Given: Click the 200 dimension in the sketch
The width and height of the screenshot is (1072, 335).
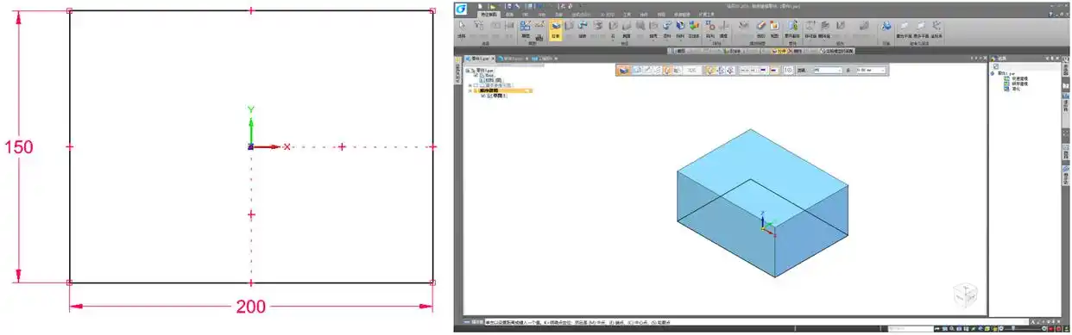Looking at the screenshot, I should click(252, 307).
